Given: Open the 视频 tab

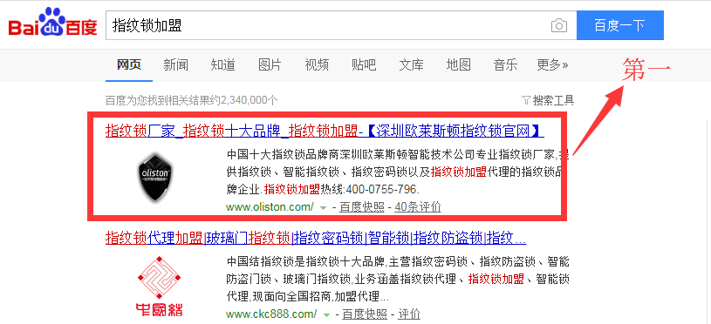Looking at the screenshot, I should pyautogui.click(x=317, y=64).
